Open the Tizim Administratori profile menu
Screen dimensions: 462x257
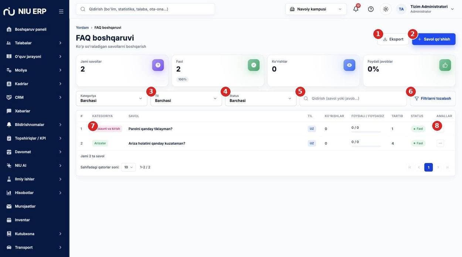432,9
